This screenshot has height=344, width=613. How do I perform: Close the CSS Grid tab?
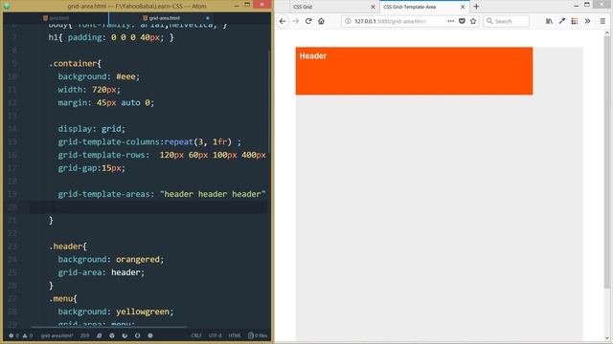pyautogui.click(x=373, y=7)
